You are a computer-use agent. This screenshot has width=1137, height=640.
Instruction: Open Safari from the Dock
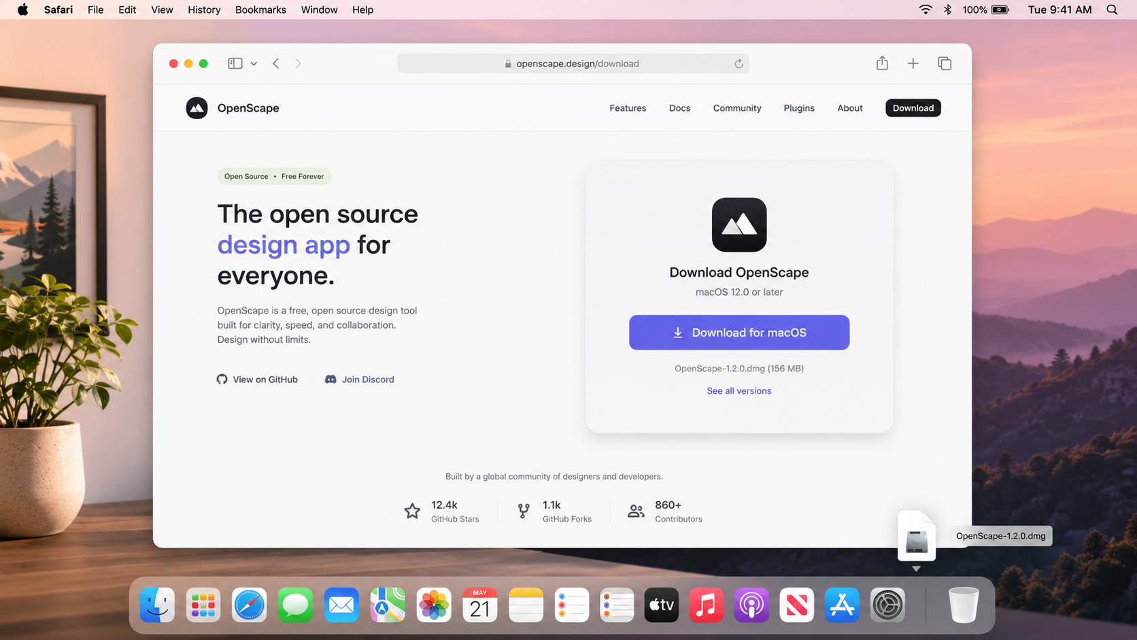pos(249,605)
